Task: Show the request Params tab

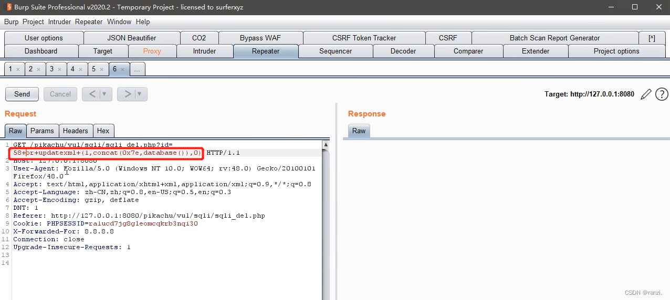Action: pyautogui.click(x=42, y=131)
